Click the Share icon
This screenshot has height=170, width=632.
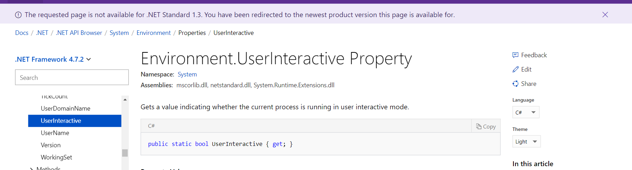click(515, 84)
